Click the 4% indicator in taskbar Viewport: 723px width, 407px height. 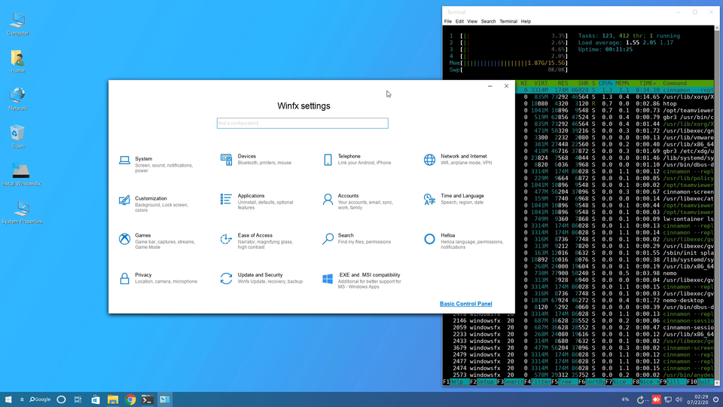click(x=625, y=399)
